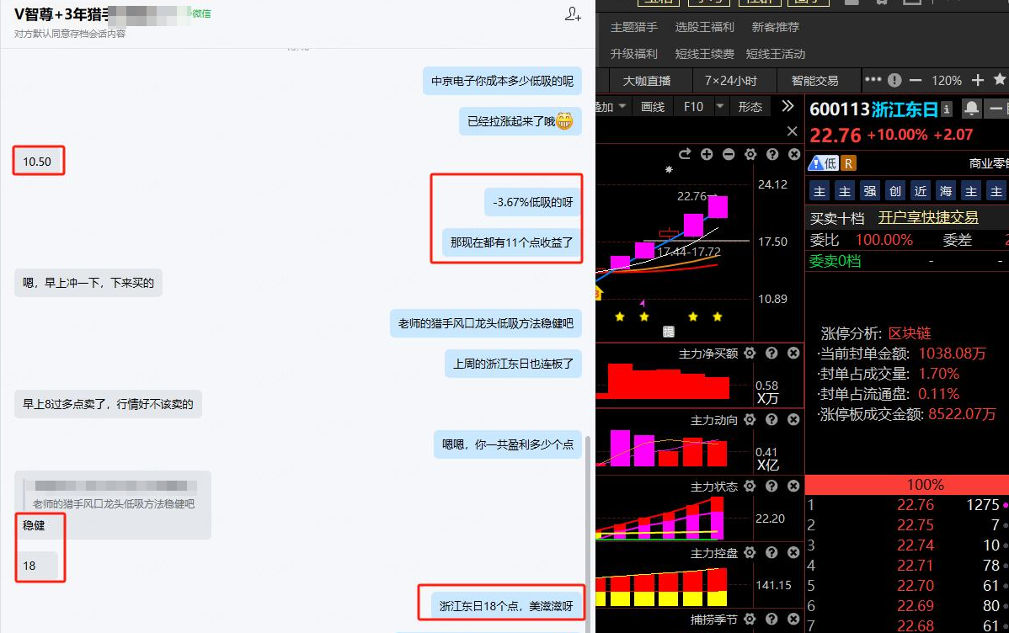Open help for the K-line chart
The height and width of the screenshot is (633, 1009).
(772, 154)
